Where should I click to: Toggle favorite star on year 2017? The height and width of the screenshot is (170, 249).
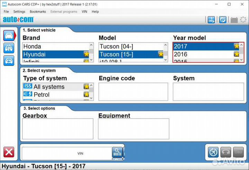click(236, 46)
